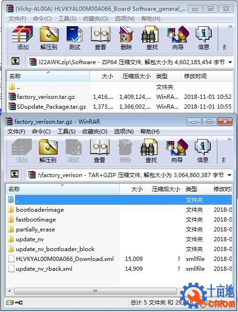This screenshot has height=312, width=238.
Task: Expand toolbar overflow chevron in factory_verison window
Action: (230, 140)
